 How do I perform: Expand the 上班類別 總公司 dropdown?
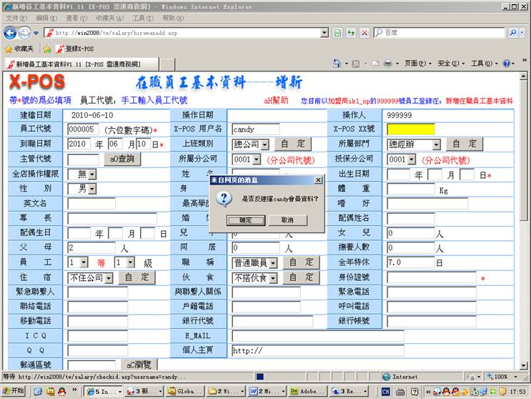pyautogui.click(x=264, y=144)
